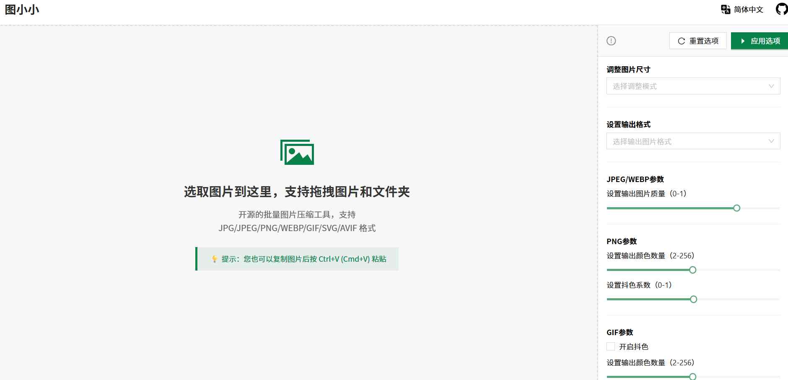The image size is (788, 380).
Task: Apply settings with the 应用选项 button
Action: (759, 41)
